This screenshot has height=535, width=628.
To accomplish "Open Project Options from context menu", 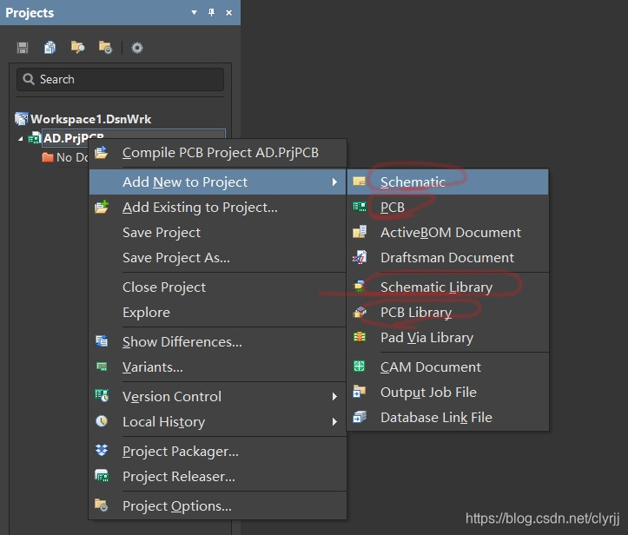I will coord(176,506).
